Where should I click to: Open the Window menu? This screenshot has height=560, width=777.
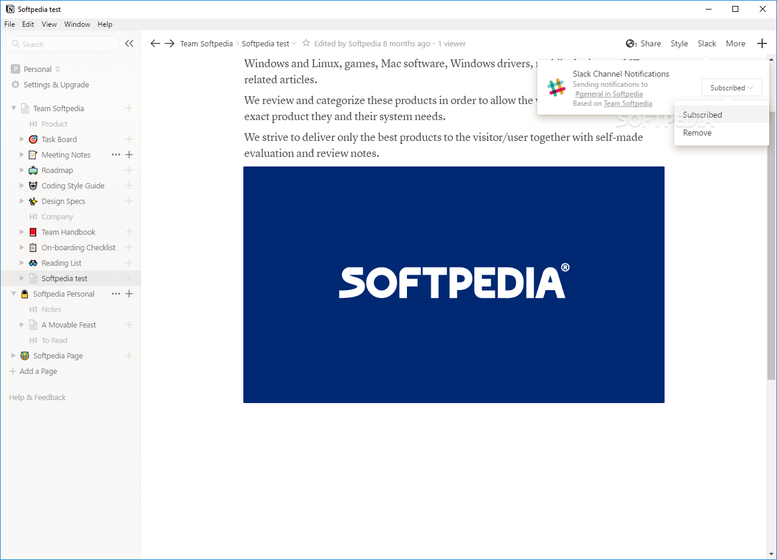77,24
